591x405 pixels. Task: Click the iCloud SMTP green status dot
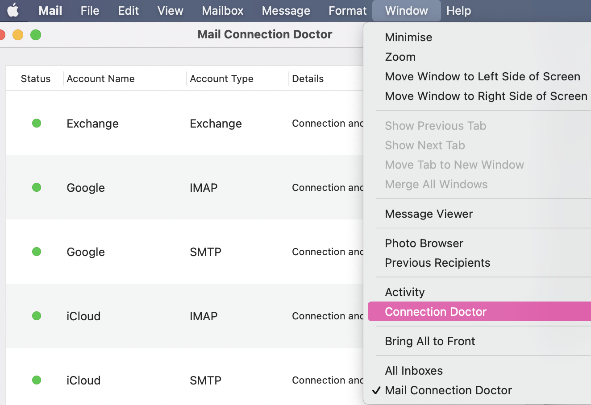(37, 380)
